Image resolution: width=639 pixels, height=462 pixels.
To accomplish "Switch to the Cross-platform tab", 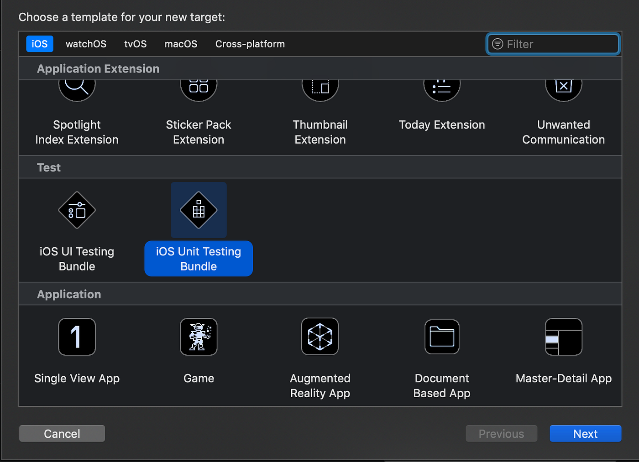I will [x=250, y=44].
